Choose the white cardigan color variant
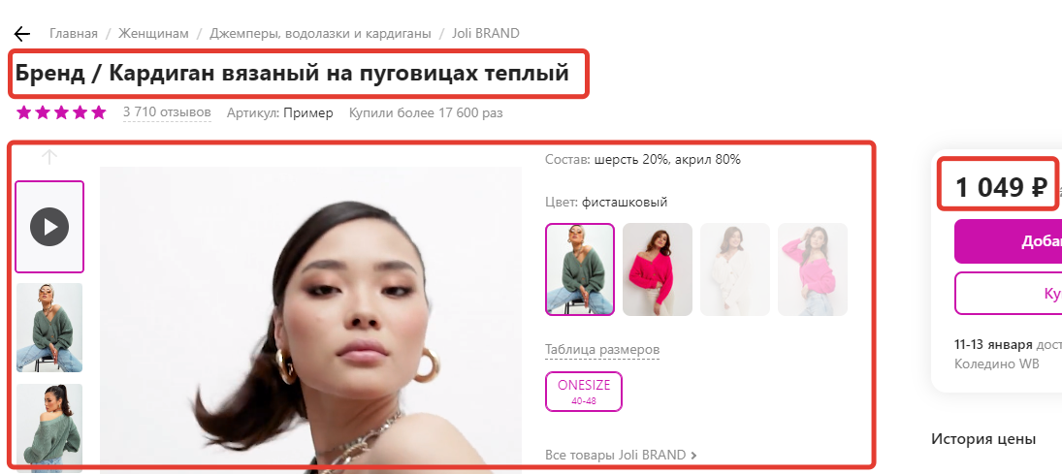Image resolution: width=1062 pixels, height=474 pixels. pyautogui.click(x=735, y=269)
